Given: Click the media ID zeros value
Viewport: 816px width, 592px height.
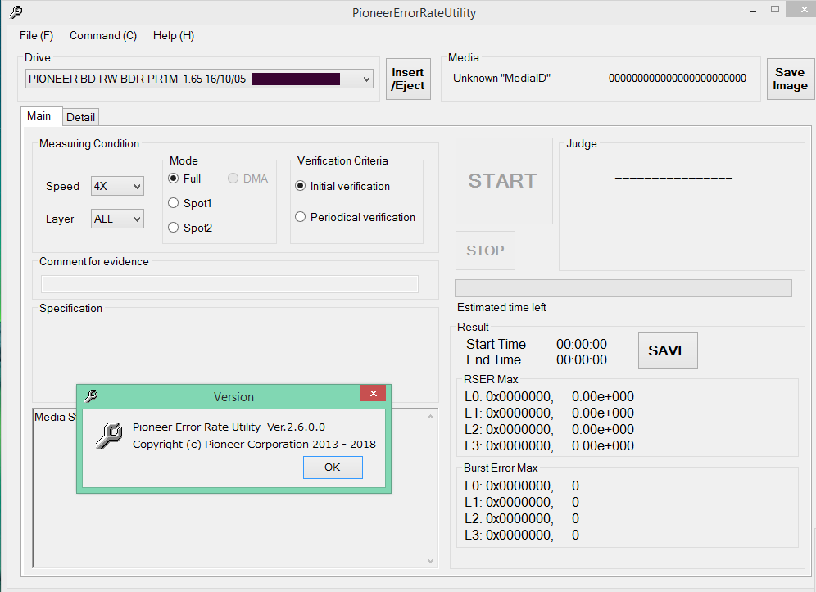Looking at the screenshot, I should (677, 78).
